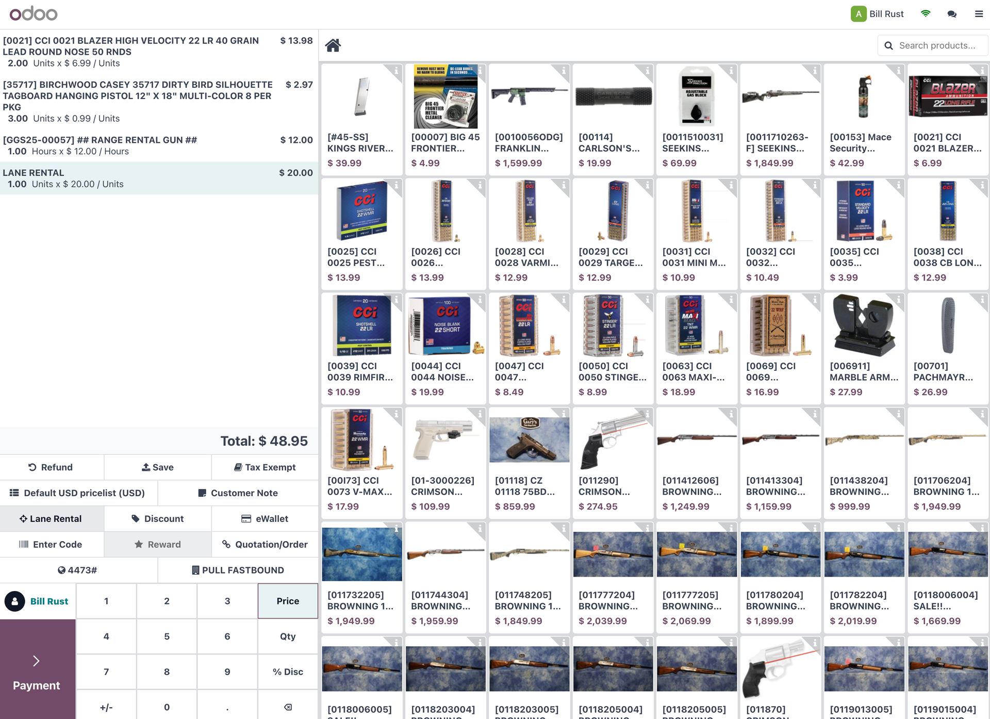Click the Lane Rental button
This screenshot has height=719, width=990.
(x=52, y=519)
